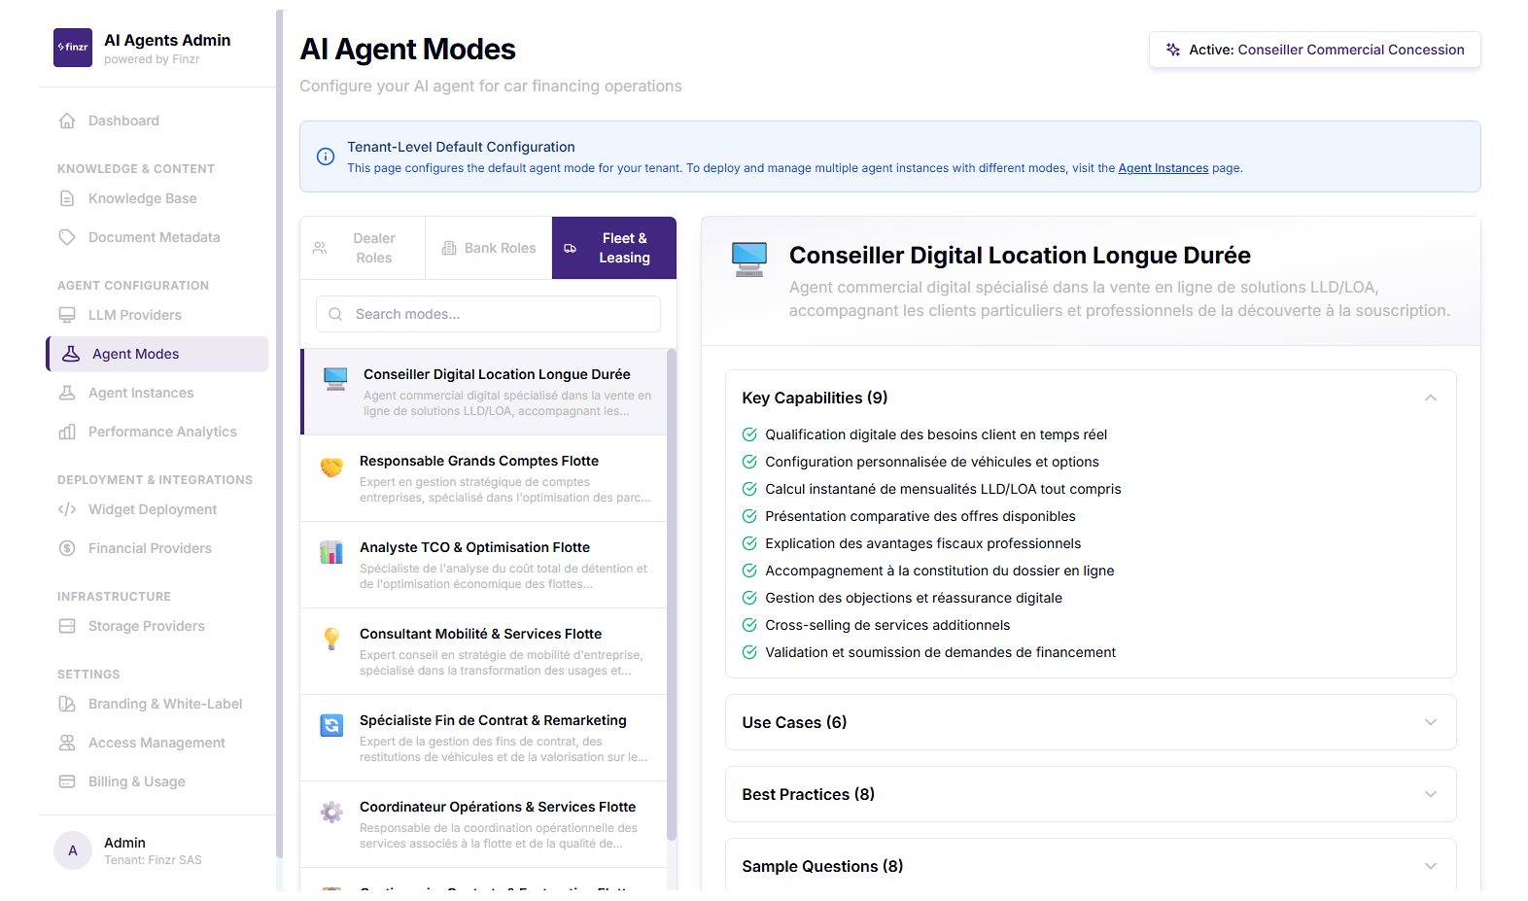This screenshot has height=901, width=1528.
Task: Open the Agent Instances page link
Action: point(1163,168)
